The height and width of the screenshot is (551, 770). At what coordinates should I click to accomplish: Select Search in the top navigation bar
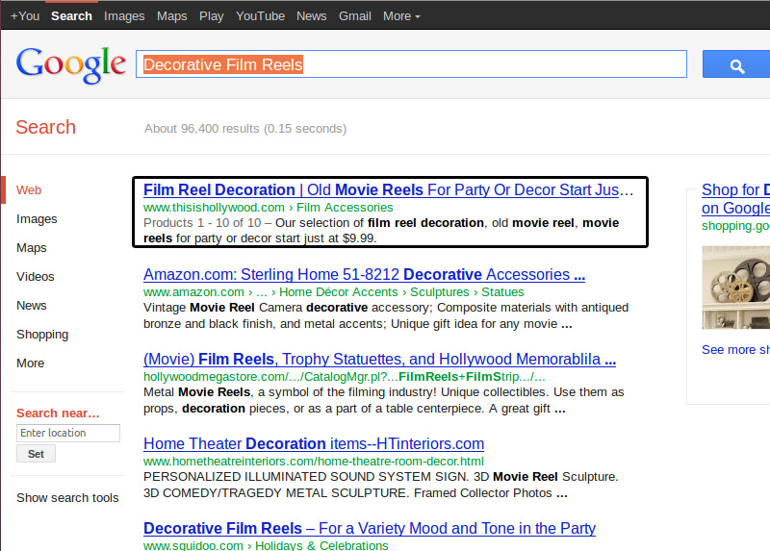(71, 16)
